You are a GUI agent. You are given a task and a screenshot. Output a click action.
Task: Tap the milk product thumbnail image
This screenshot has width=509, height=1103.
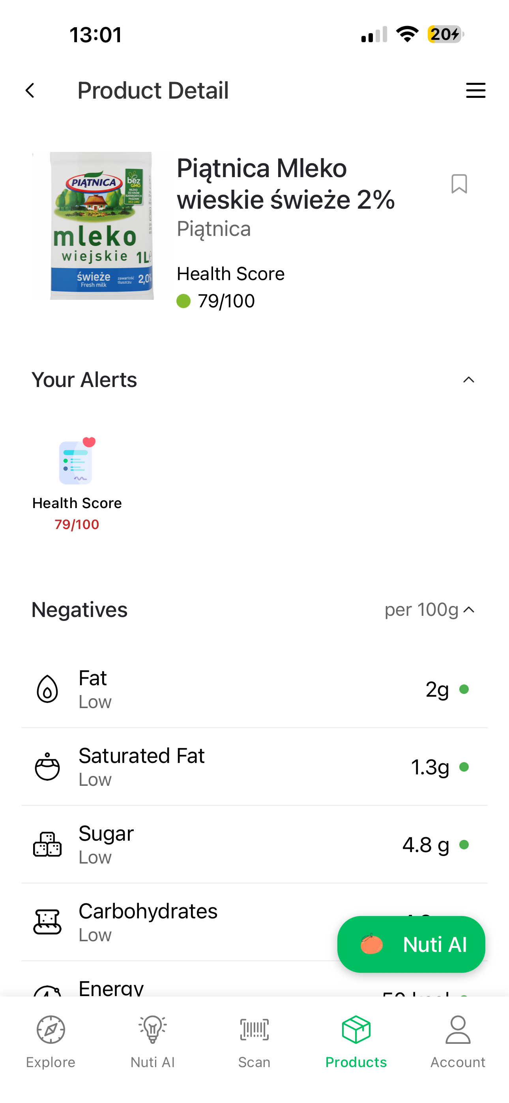pyautogui.click(x=101, y=226)
